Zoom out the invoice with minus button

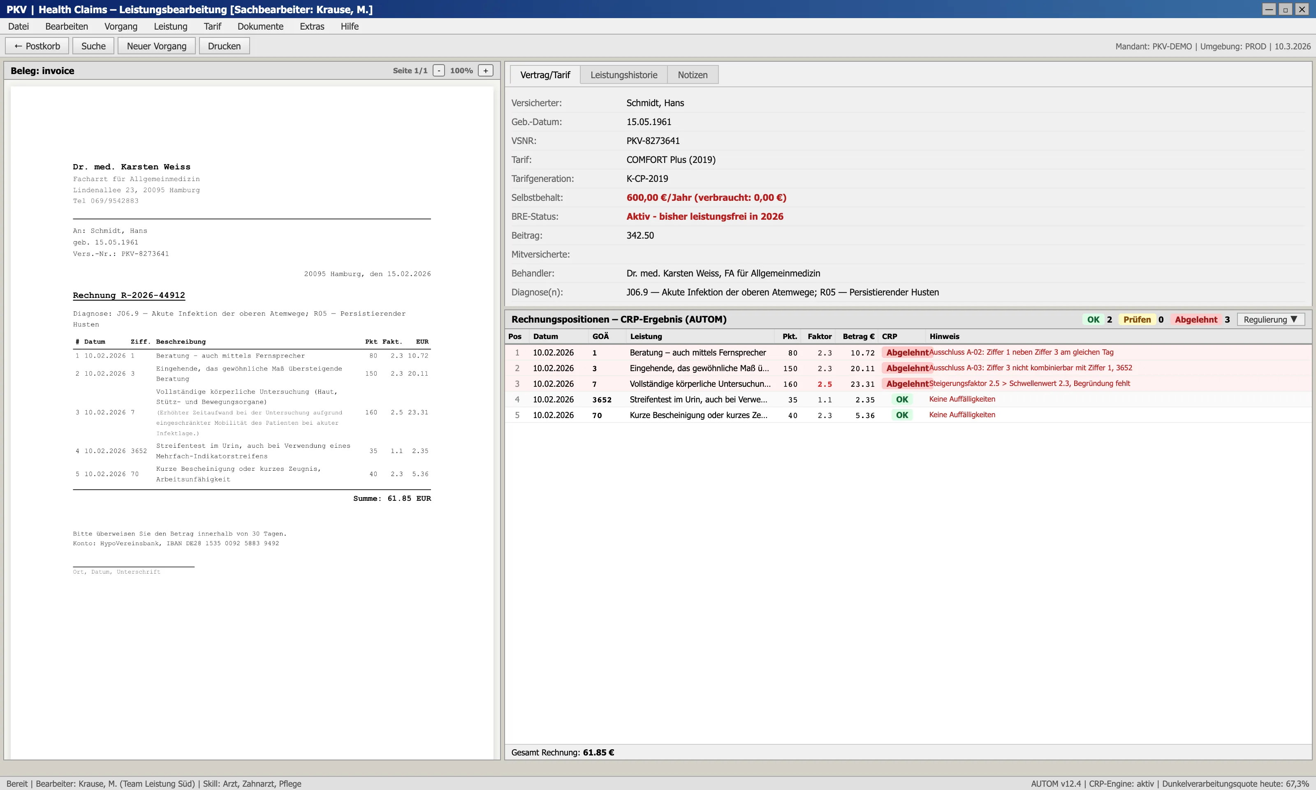tap(438, 71)
